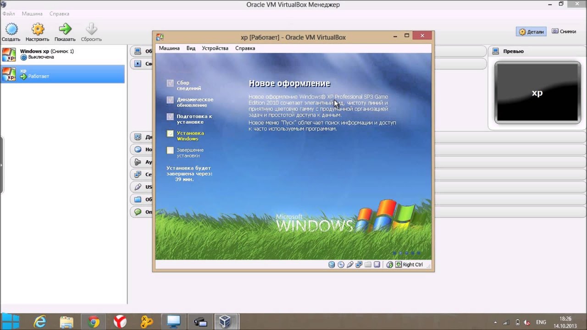
Task: Click the video capture status icon
Action: tap(377, 264)
